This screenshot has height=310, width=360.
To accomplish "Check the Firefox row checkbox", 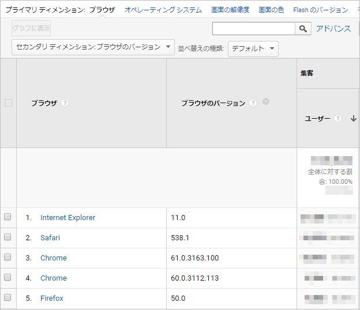I will 7,297.
